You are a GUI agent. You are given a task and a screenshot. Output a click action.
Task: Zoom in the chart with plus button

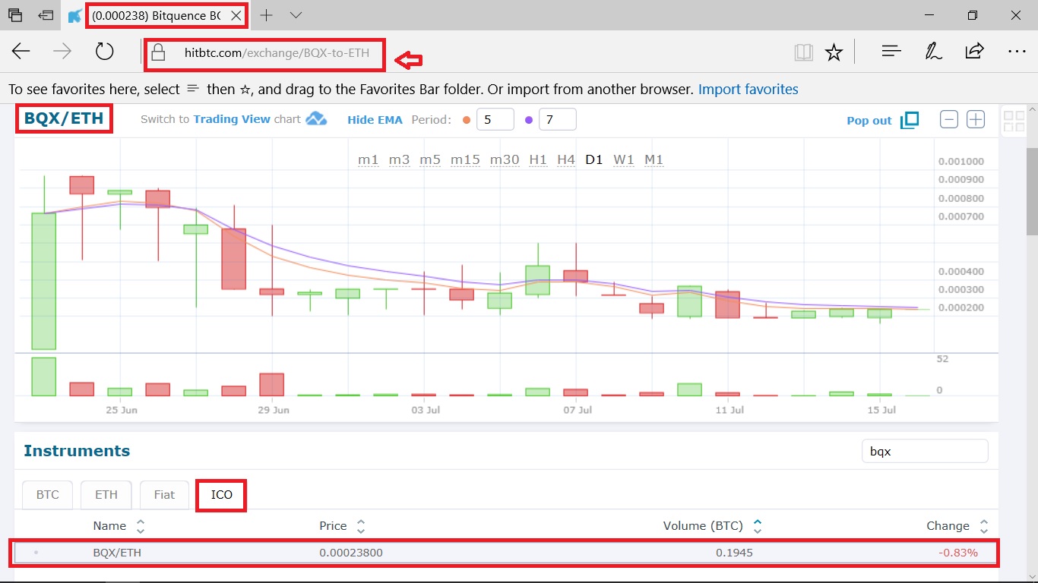tap(976, 119)
